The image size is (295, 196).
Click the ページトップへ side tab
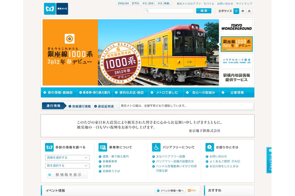pos(269,160)
